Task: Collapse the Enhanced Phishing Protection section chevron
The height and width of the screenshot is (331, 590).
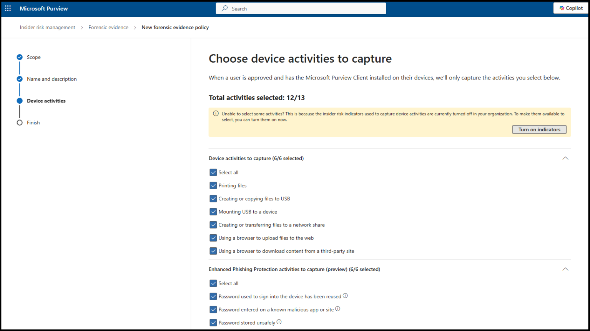Action: point(565,269)
